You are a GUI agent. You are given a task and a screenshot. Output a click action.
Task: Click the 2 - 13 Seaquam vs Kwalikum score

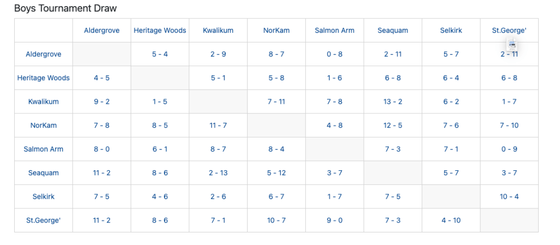(218, 173)
